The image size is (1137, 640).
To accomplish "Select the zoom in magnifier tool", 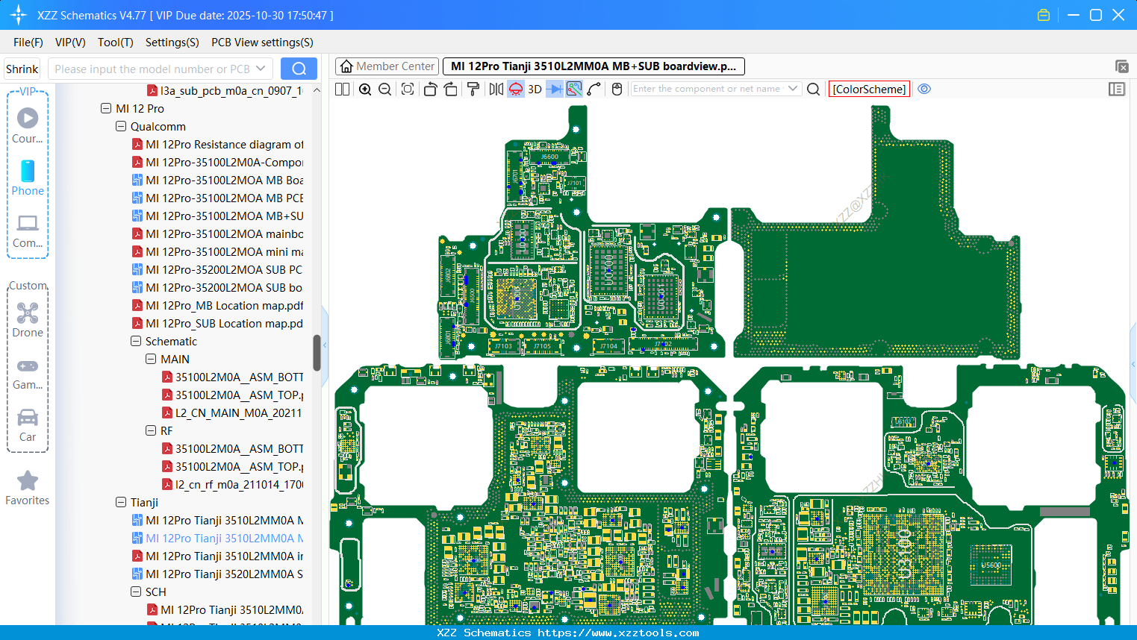I will tap(365, 89).
